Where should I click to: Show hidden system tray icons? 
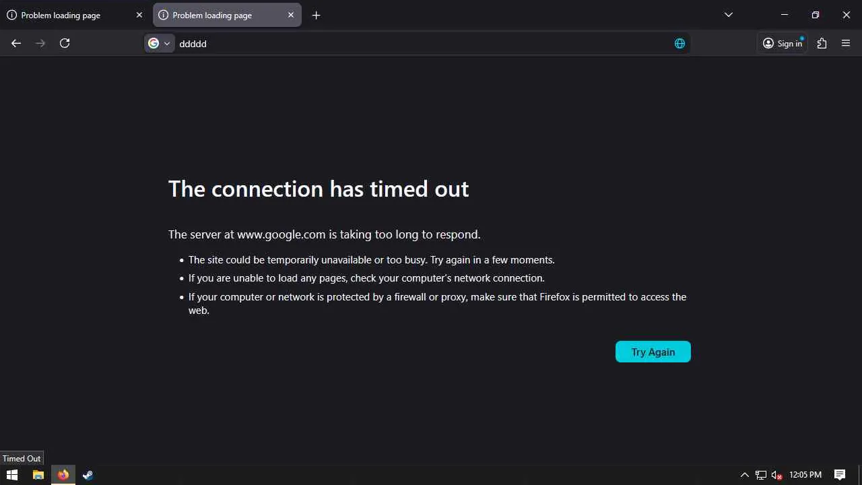(745, 475)
